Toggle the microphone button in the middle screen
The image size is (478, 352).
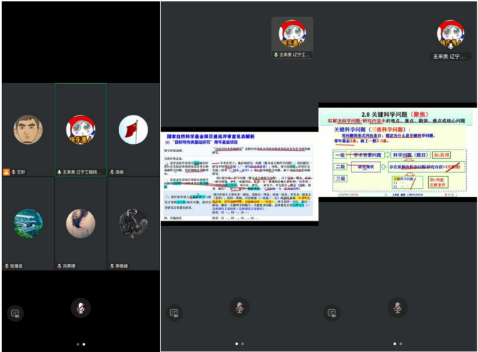pos(239,308)
